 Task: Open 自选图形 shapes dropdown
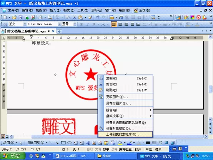click(x=37, y=143)
